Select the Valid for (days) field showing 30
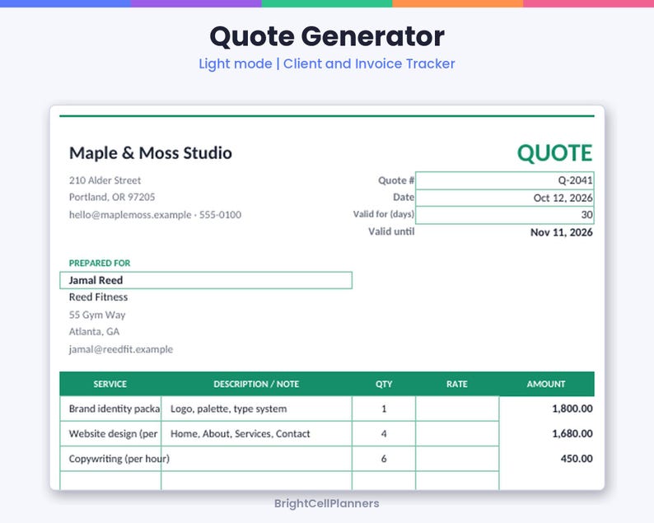The width and height of the screenshot is (654, 523). [x=505, y=215]
